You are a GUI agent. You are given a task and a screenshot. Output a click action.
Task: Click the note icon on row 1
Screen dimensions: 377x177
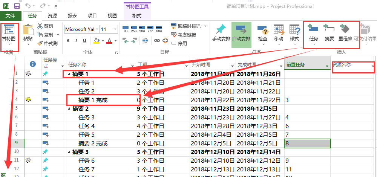(28, 74)
